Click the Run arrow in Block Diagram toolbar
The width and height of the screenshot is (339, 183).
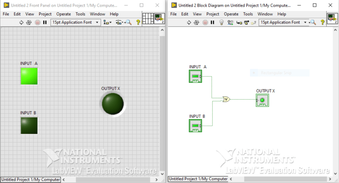pyautogui.click(x=189, y=22)
